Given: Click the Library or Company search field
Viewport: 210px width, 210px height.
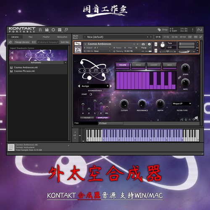Looking at the screenshot, I should pos(48,42).
